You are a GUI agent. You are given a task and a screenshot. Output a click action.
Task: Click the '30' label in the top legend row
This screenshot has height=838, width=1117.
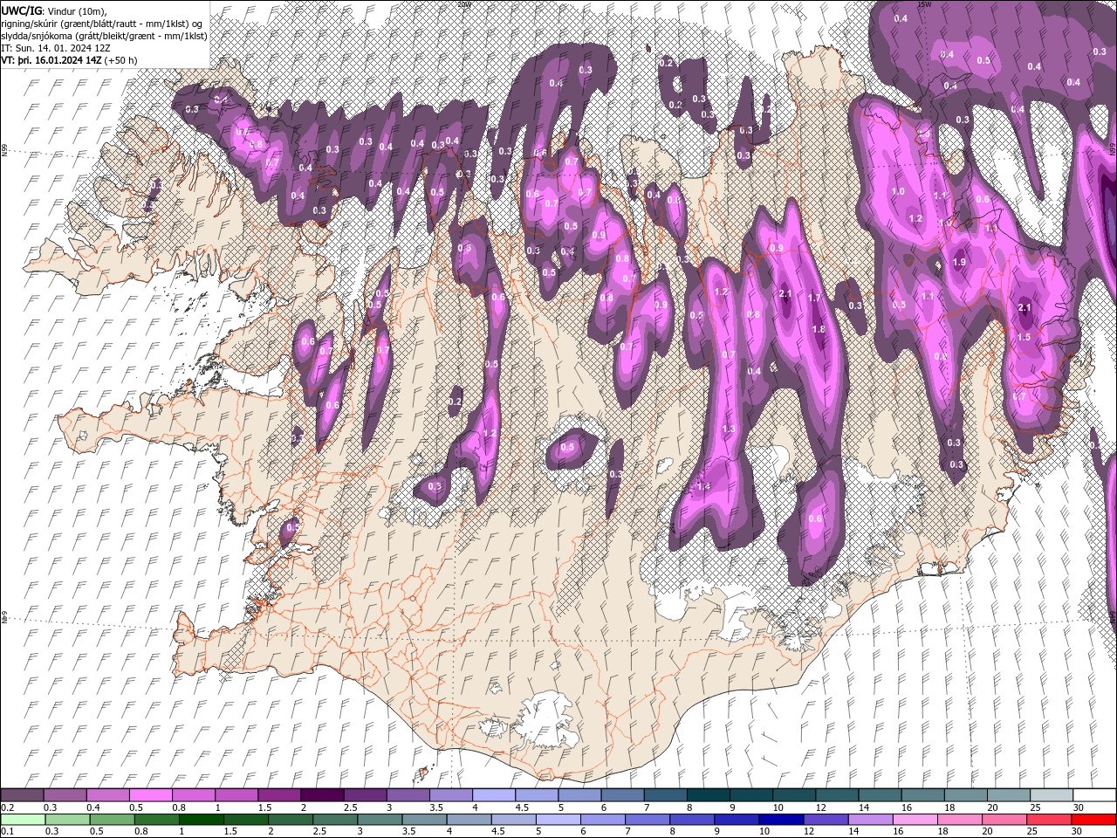pyautogui.click(x=1078, y=807)
